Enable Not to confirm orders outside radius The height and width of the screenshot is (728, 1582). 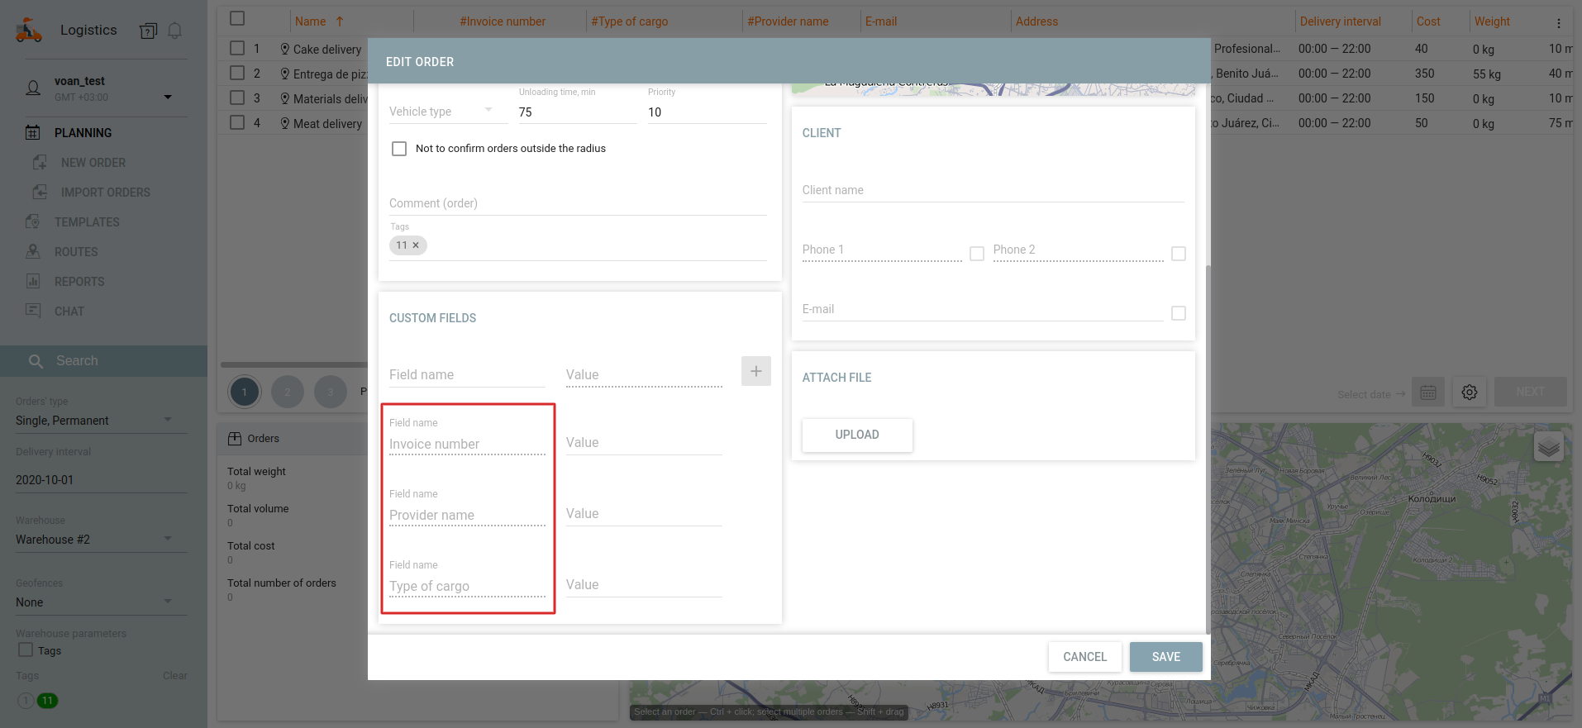[399, 149]
